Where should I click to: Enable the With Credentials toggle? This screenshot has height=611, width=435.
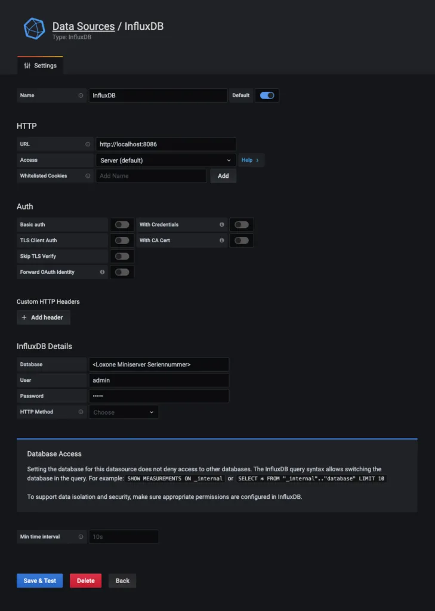(x=242, y=224)
